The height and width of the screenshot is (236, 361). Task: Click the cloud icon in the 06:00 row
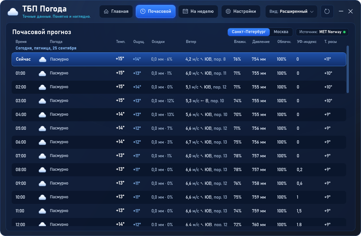(42, 142)
